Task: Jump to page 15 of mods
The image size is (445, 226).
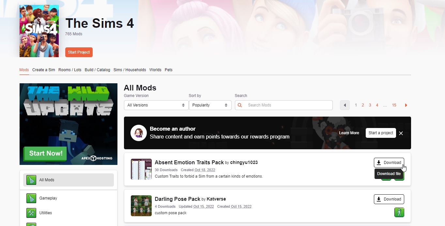Action: 394,105
